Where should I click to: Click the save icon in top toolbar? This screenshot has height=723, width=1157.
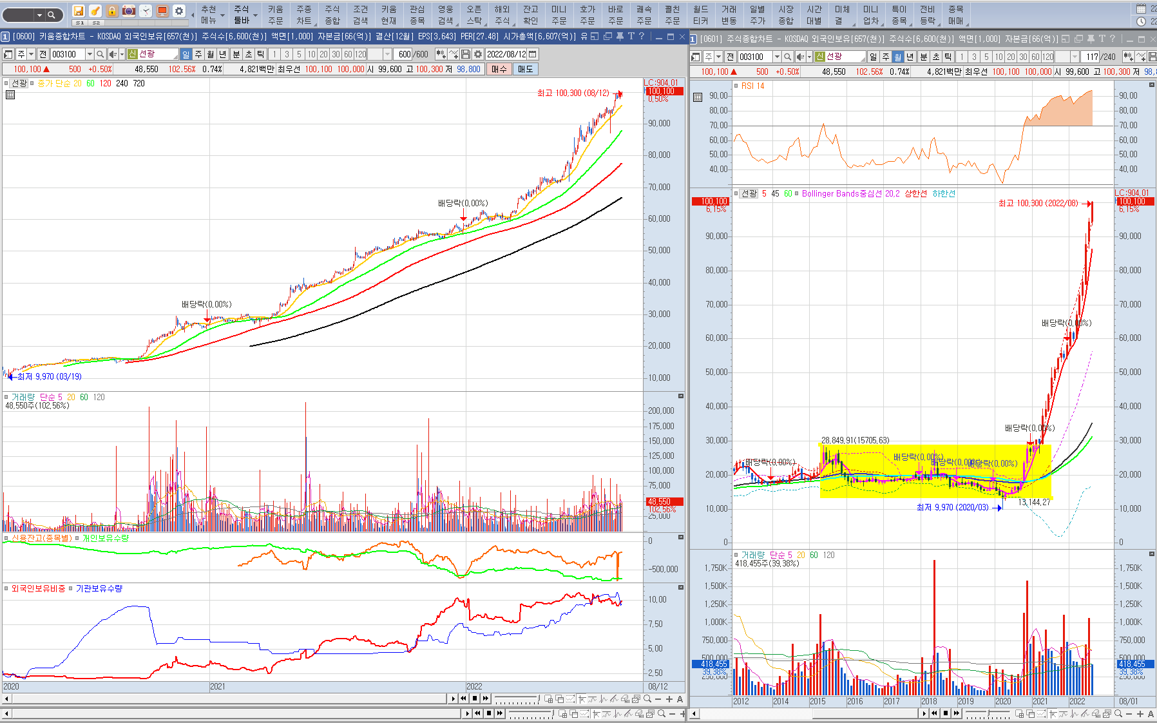click(x=78, y=11)
